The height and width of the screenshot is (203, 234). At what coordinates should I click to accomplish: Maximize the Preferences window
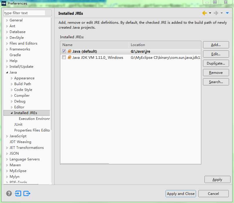pos(215,2)
